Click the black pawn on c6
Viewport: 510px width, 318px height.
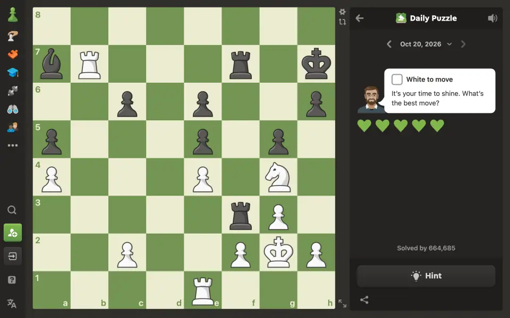tap(127, 104)
